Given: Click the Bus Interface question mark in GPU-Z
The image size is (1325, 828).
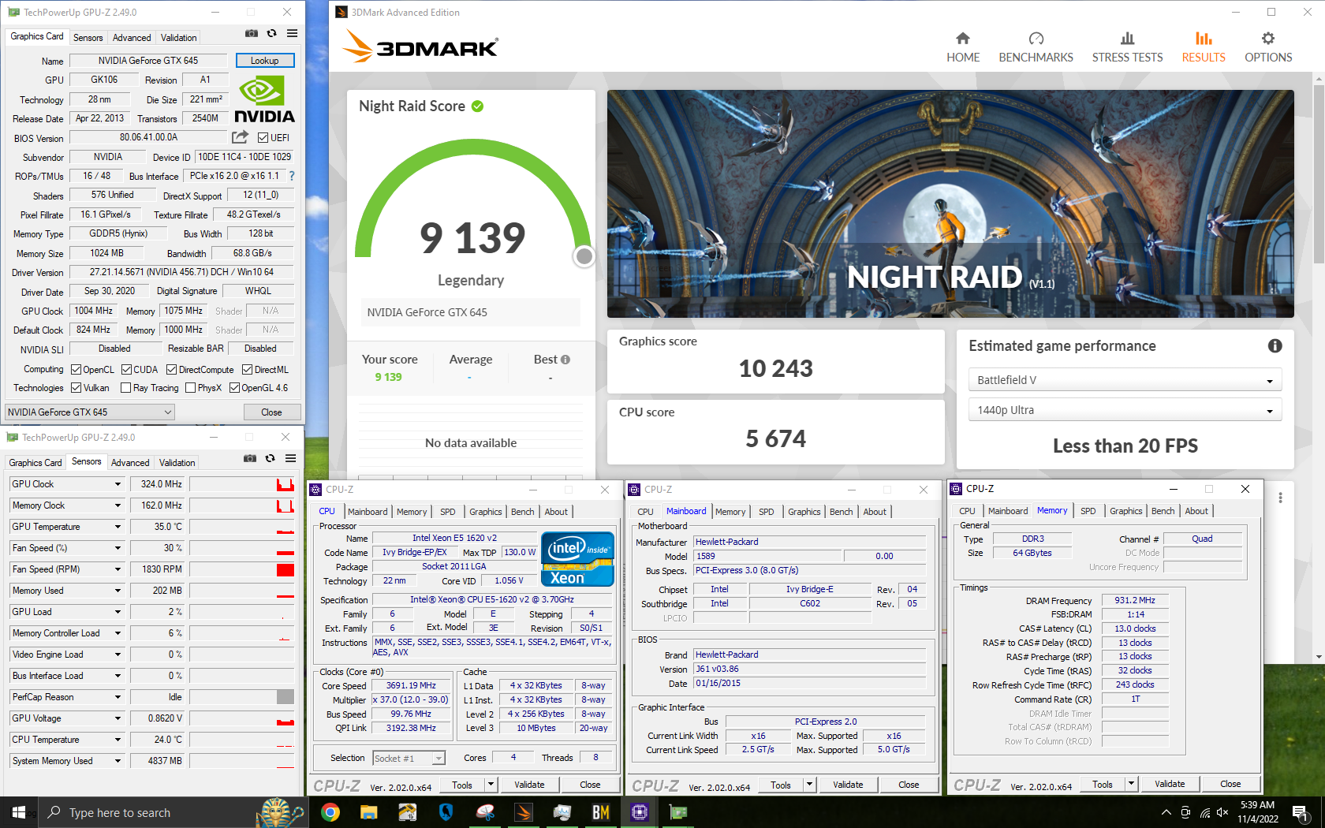Looking at the screenshot, I should 292,176.
